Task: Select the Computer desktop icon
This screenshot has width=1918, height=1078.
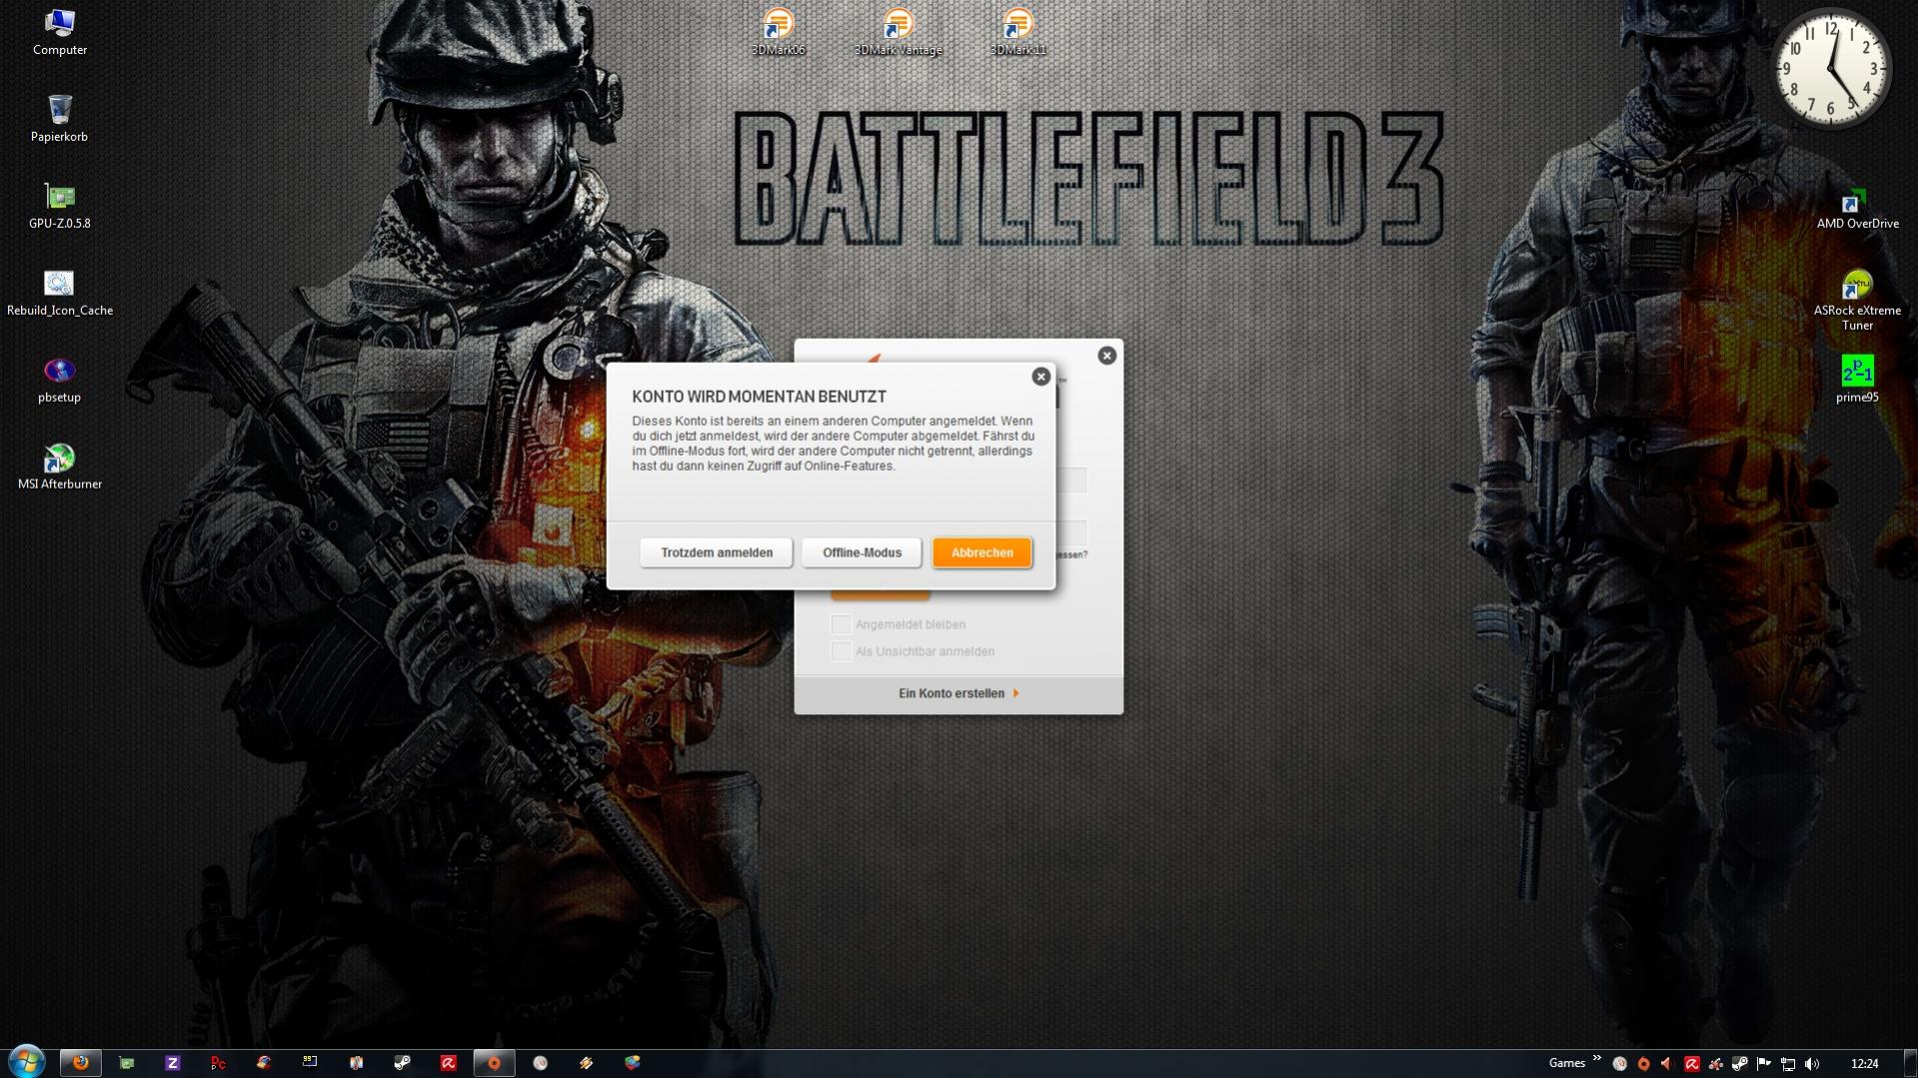Action: pos(60,32)
